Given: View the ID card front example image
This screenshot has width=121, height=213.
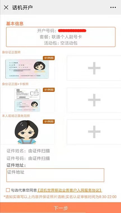Looking at the screenshot, I should tap(27, 69).
